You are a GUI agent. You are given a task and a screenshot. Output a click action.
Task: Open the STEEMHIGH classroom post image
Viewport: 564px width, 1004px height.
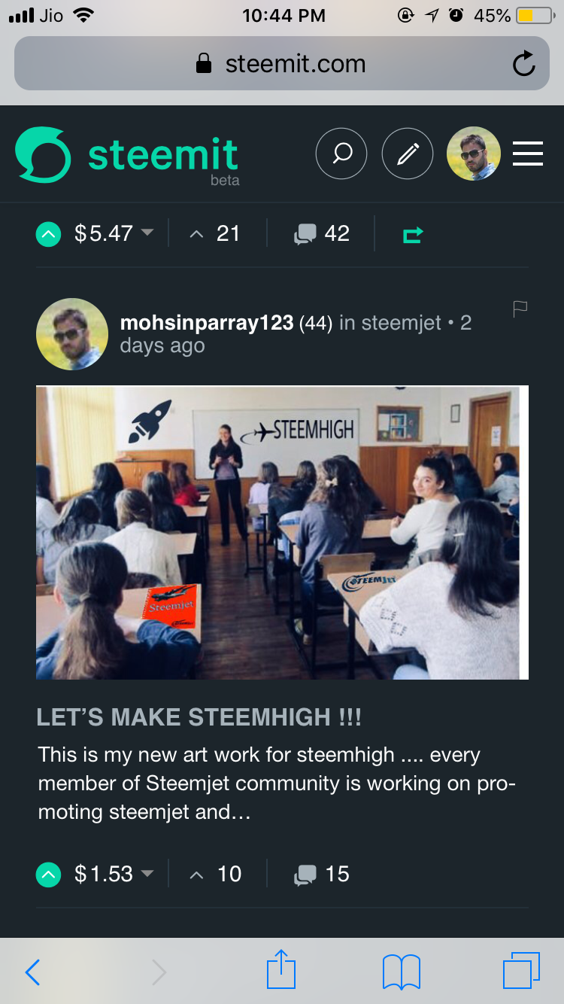tap(282, 533)
